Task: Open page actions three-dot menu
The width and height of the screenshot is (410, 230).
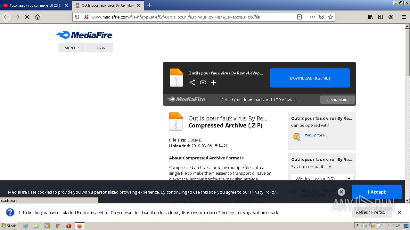Action: click(x=313, y=17)
